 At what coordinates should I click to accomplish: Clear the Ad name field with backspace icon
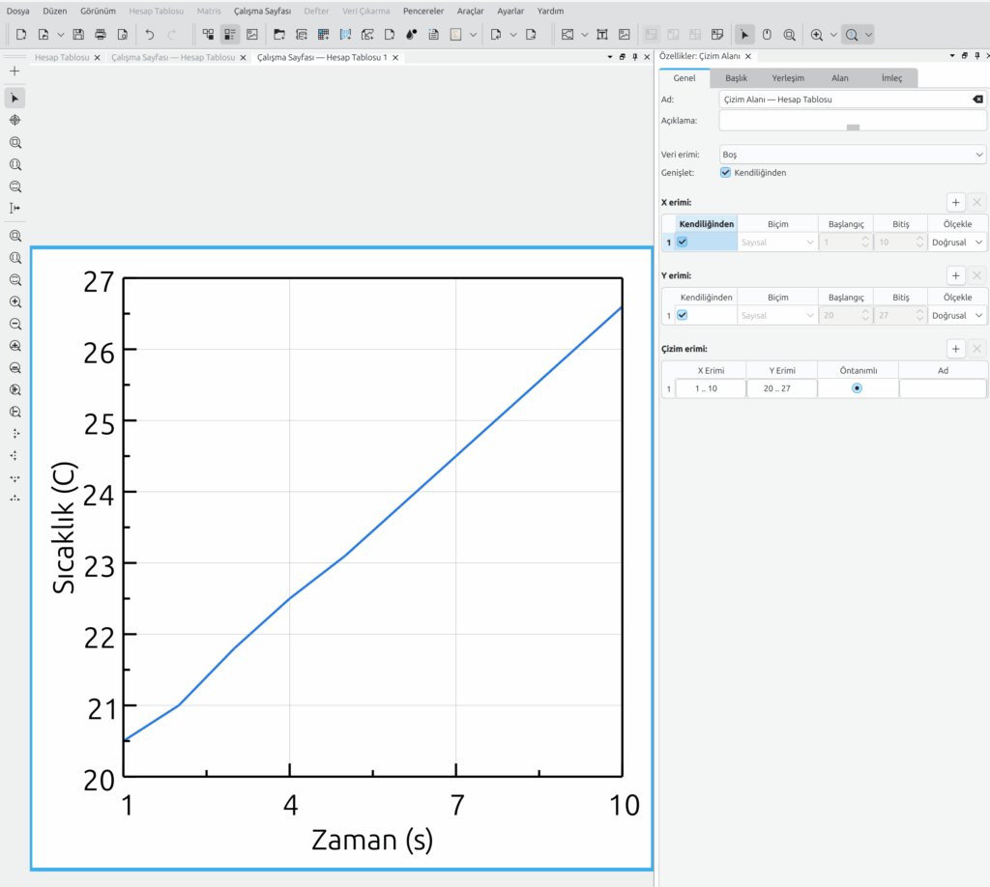[x=977, y=100]
